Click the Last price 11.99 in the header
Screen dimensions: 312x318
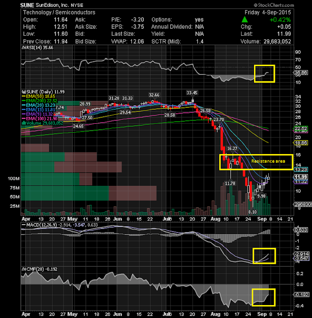[284, 34]
